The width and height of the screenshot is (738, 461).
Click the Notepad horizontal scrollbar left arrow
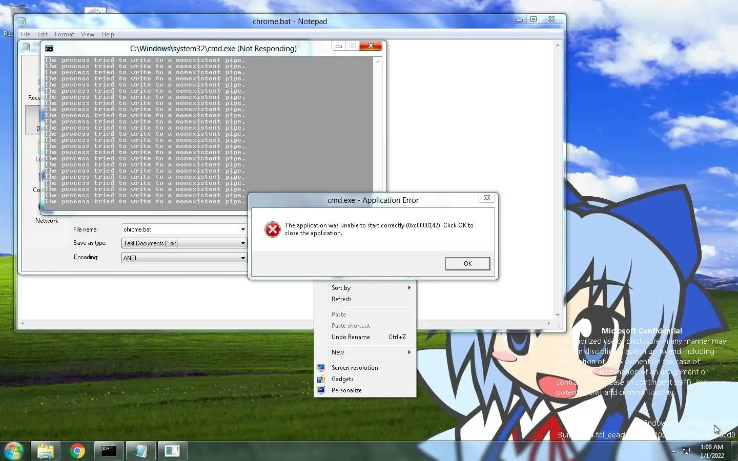[x=22, y=323]
